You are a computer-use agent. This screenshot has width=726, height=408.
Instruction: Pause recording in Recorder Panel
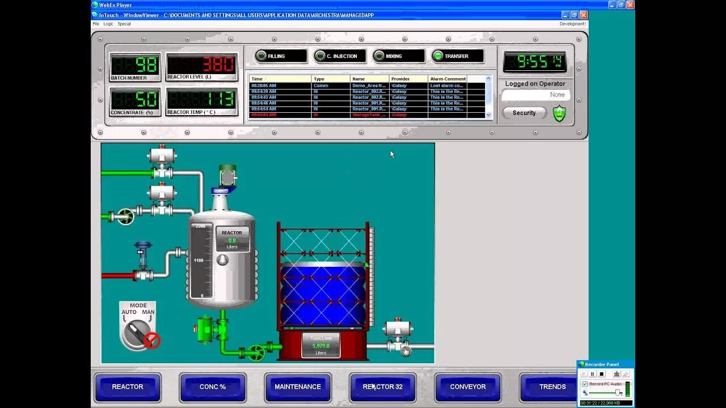593,374
